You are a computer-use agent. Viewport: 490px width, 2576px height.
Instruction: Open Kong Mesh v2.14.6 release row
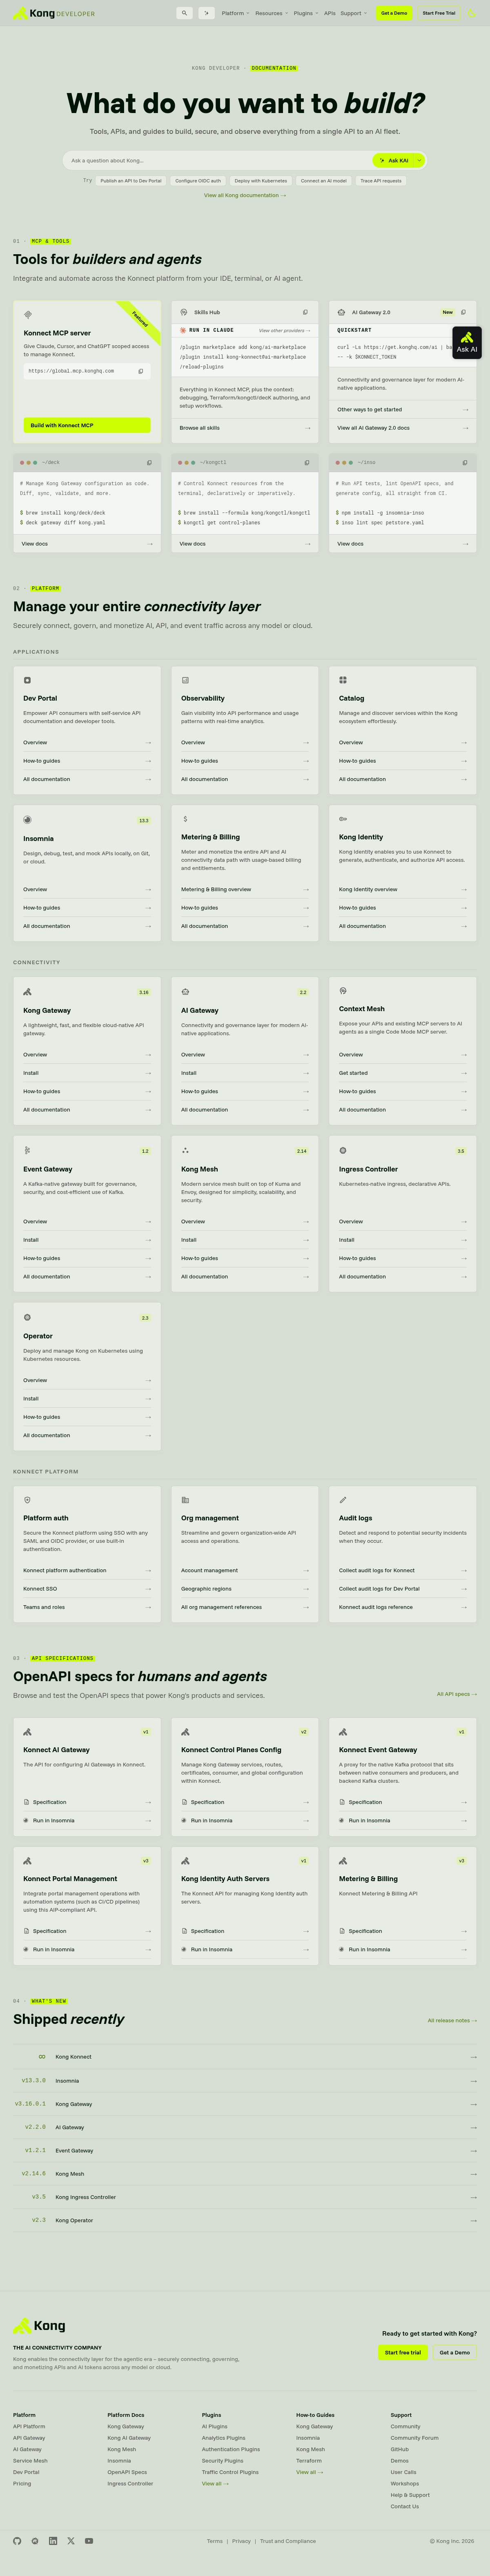click(x=245, y=2174)
